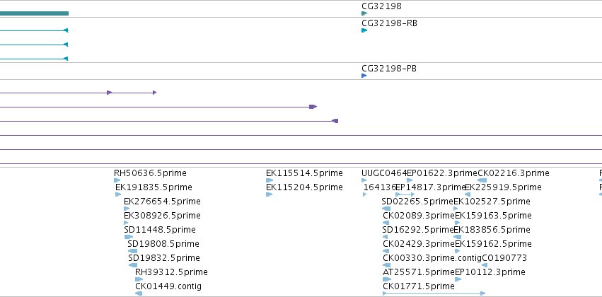Select the CO190773 label
Screen dimensions: 602x297
(x=504, y=258)
